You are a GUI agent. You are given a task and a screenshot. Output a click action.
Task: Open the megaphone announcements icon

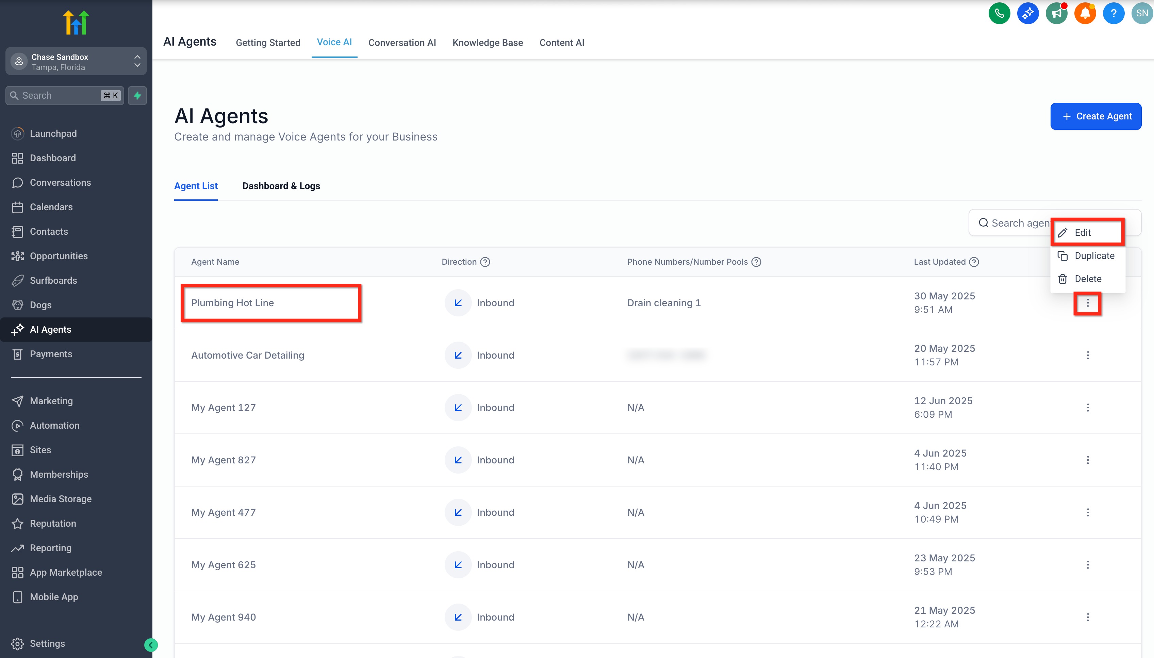[x=1056, y=13]
